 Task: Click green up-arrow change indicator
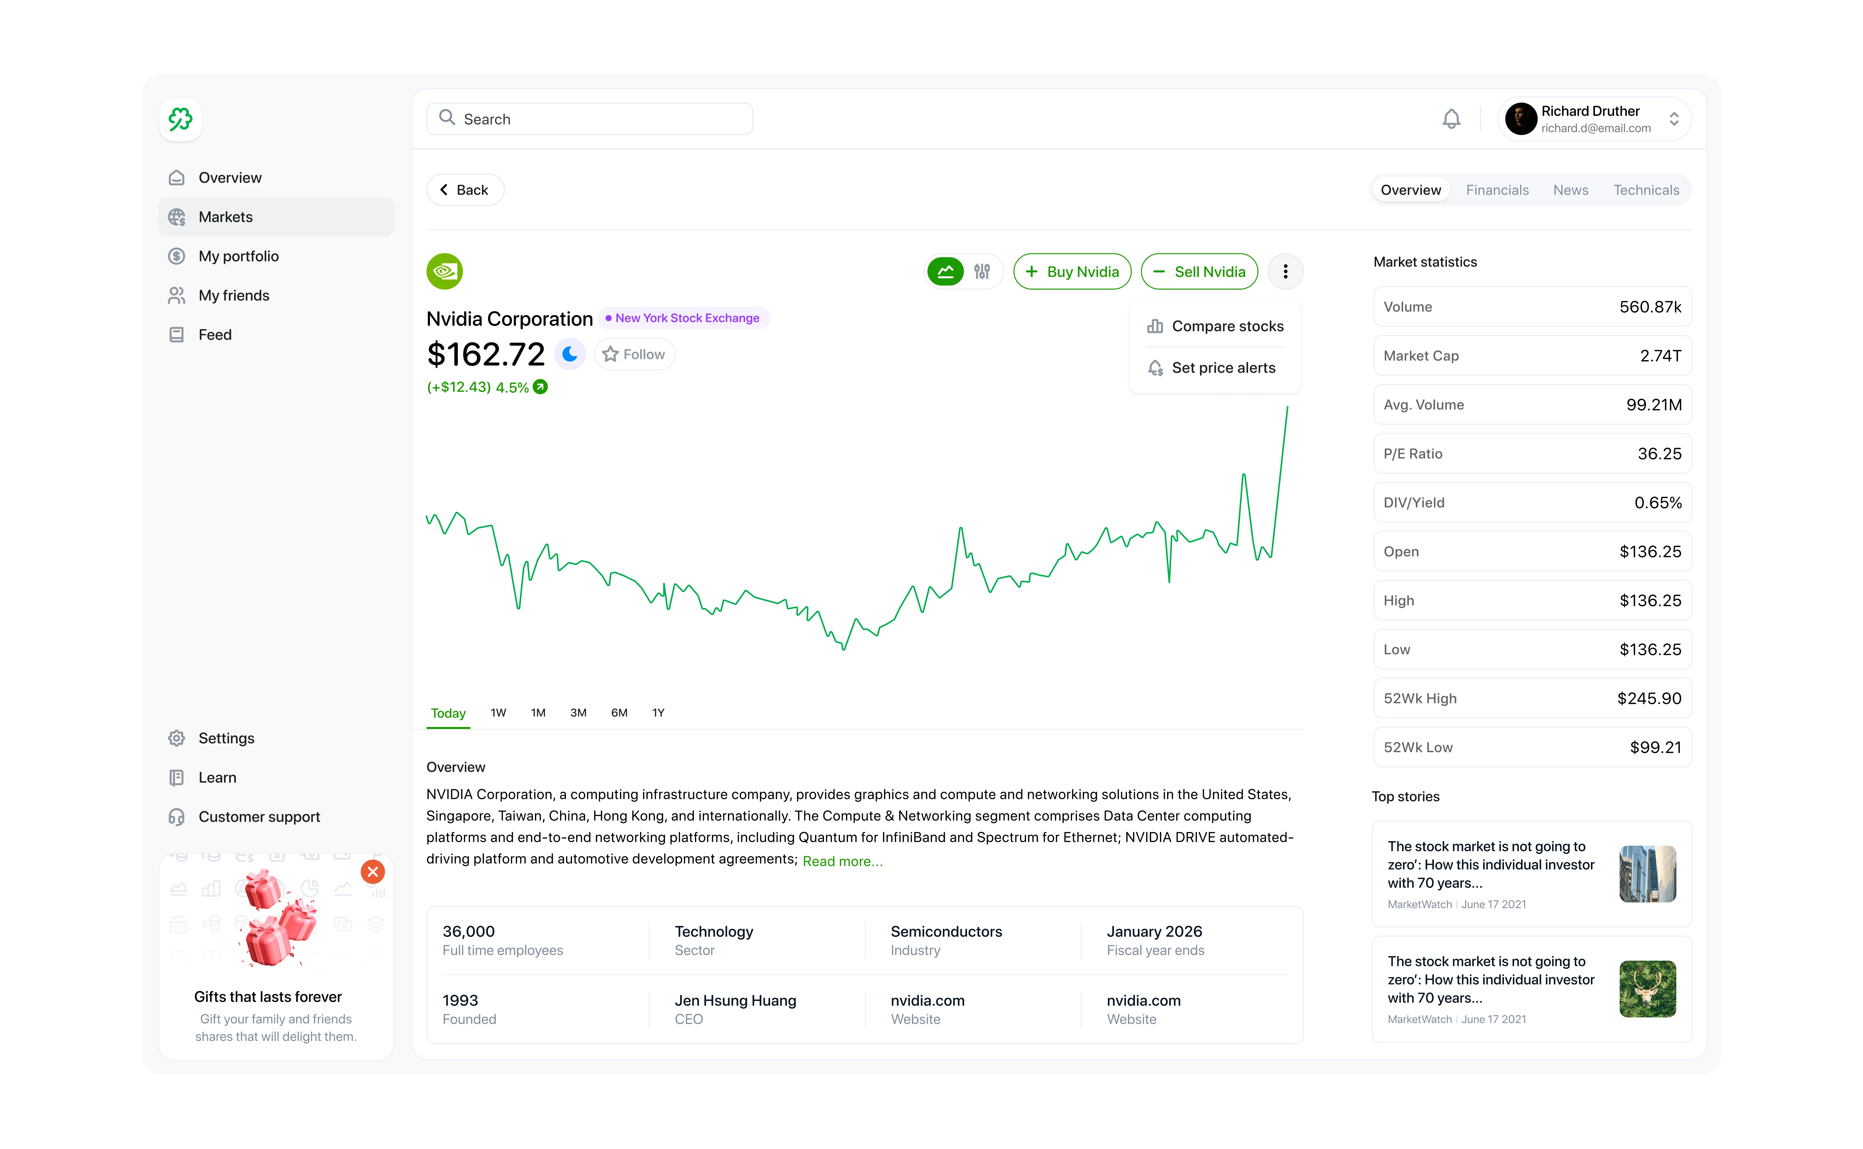point(540,387)
